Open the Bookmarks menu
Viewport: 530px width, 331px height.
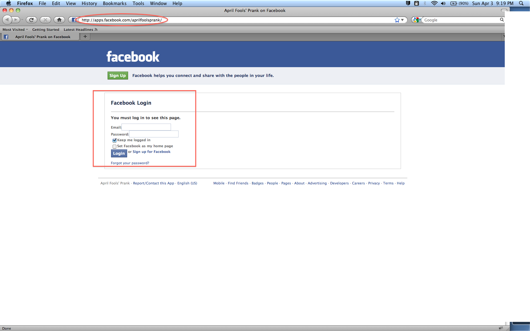click(x=115, y=3)
